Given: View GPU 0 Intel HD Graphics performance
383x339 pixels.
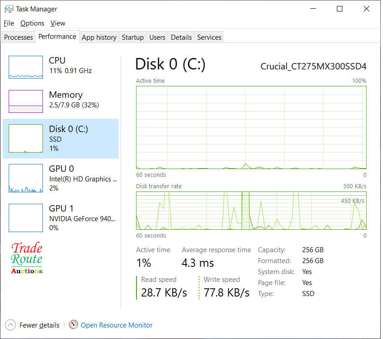Looking at the screenshot, I should (x=59, y=178).
